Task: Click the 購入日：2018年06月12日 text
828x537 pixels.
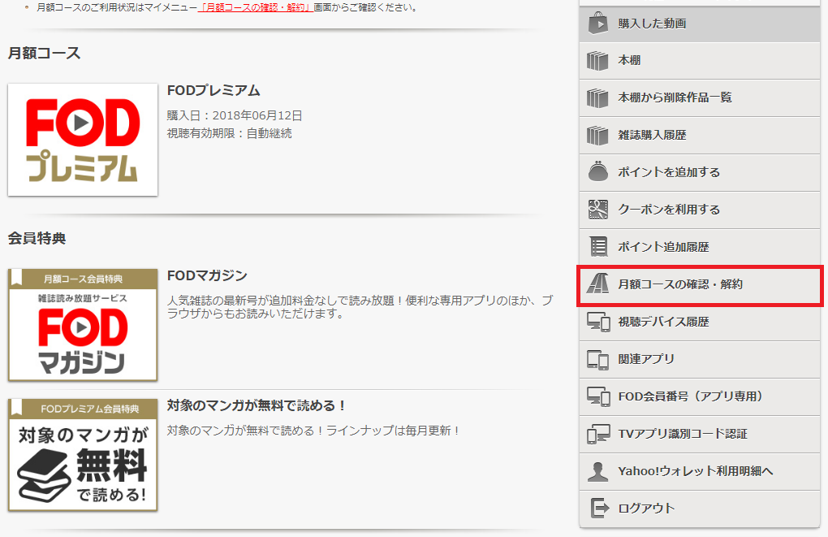Action: click(x=235, y=115)
